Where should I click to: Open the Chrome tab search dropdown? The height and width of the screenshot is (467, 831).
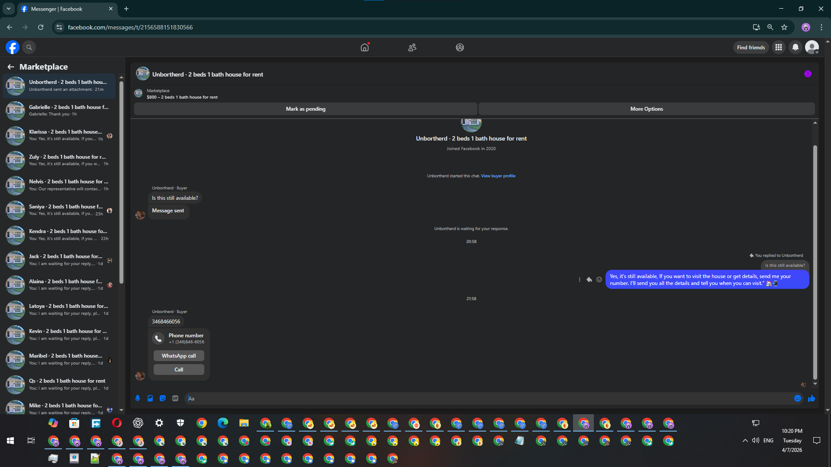tap(9, 9)
